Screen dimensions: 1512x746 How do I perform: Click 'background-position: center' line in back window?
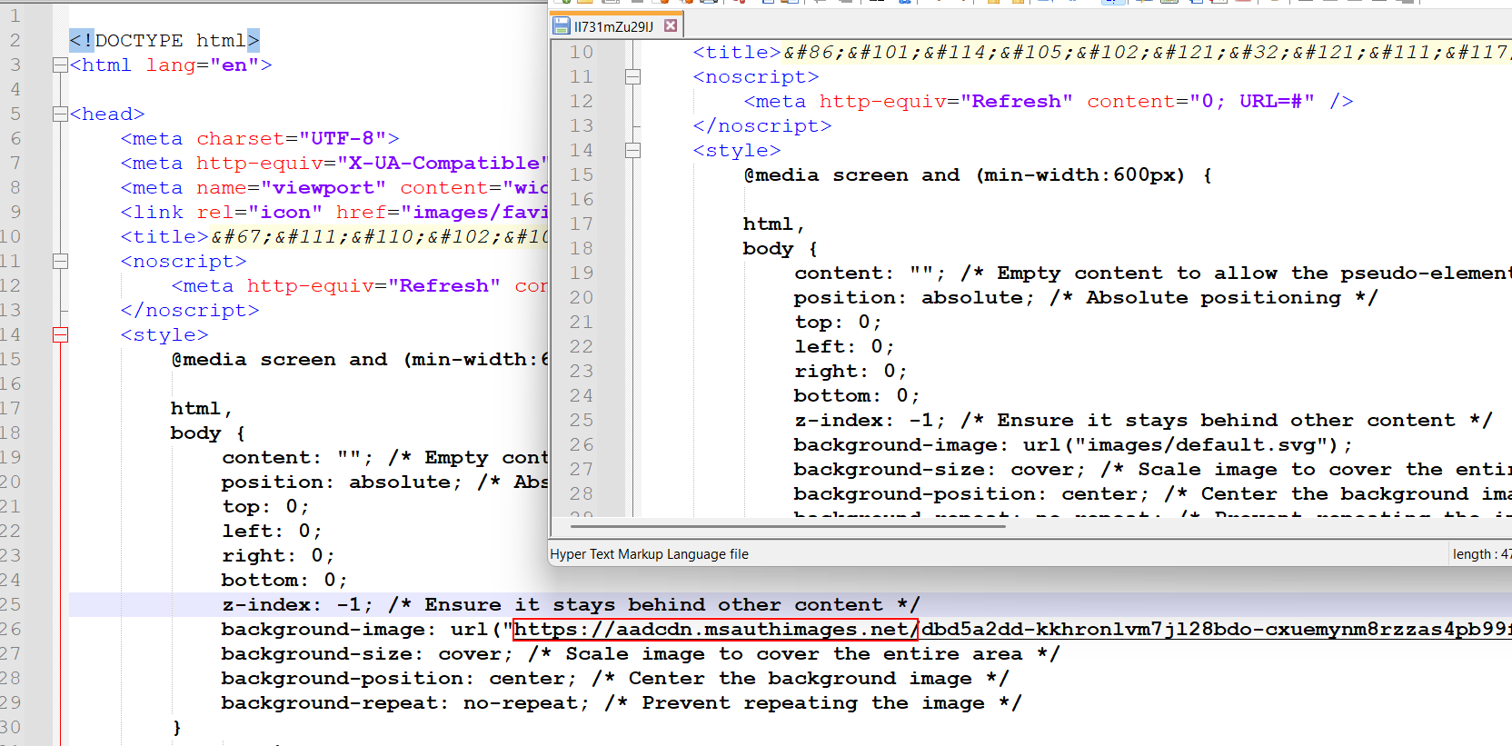click(x=615, y=679)
